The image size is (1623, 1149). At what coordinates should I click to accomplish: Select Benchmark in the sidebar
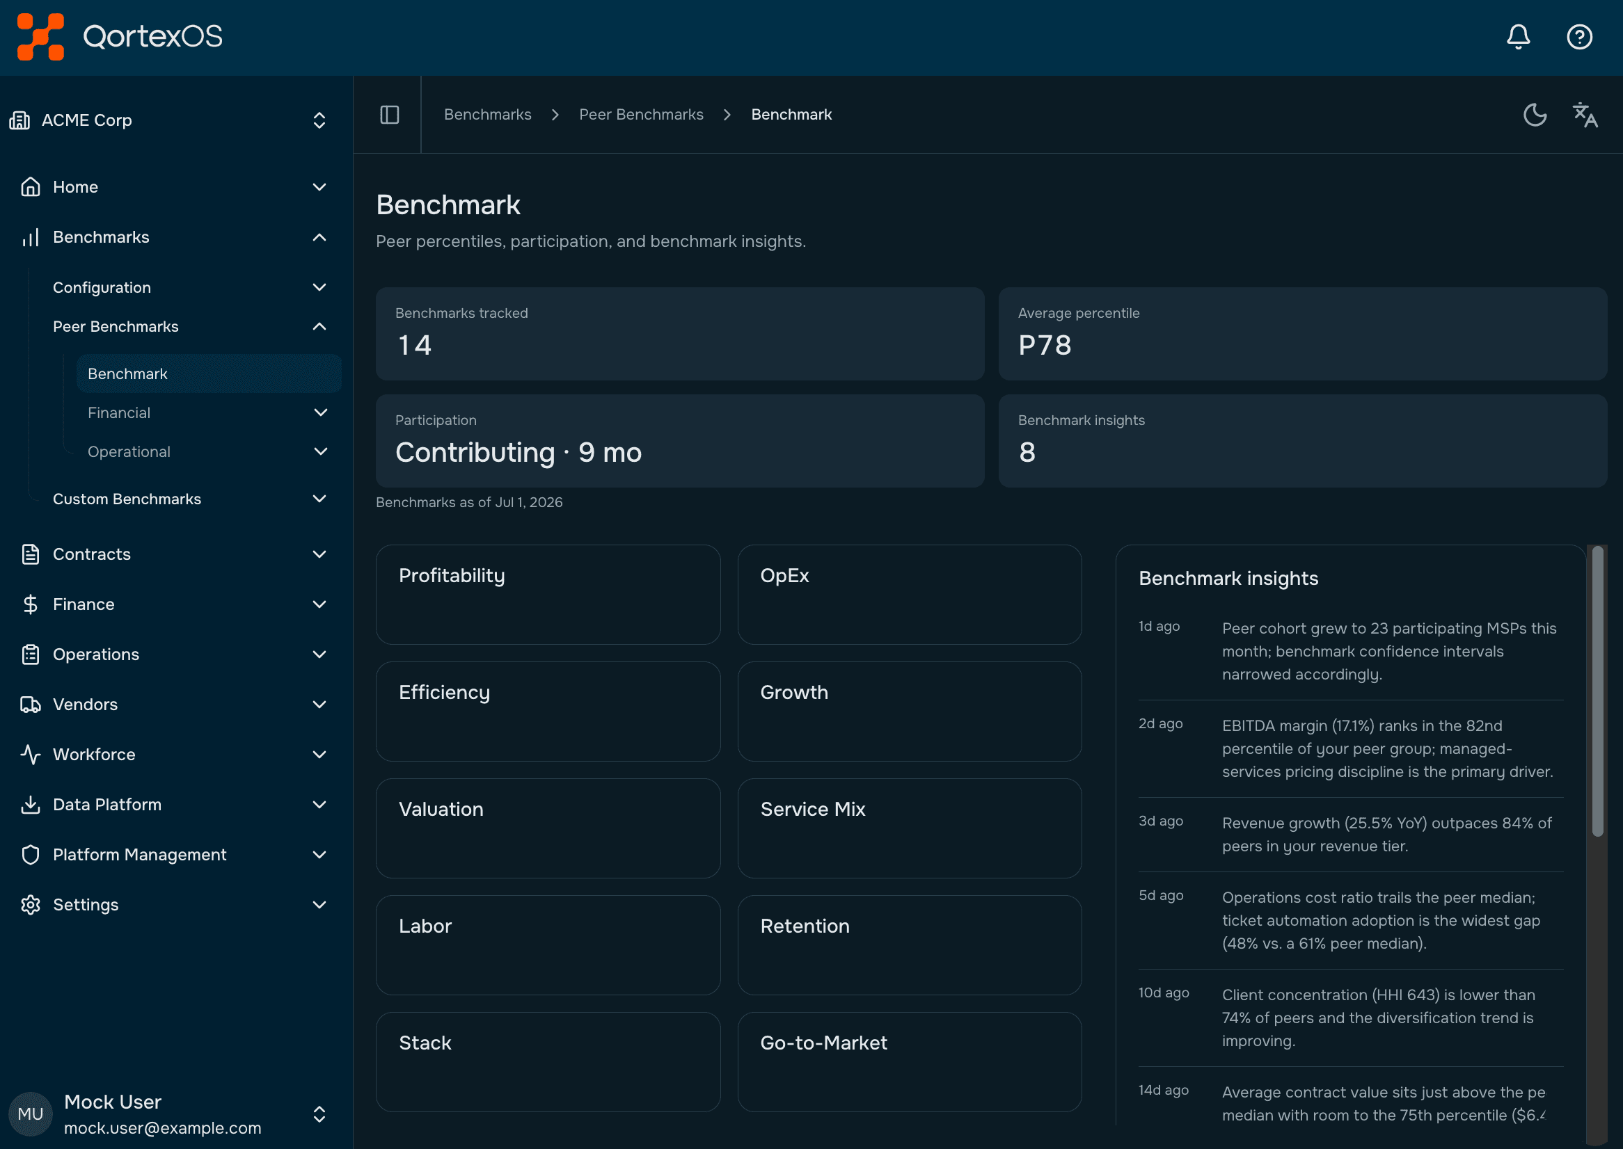pos(209,373)
